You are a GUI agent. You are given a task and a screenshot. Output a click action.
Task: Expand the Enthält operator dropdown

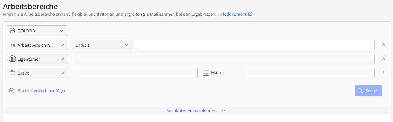click(126, 45)
